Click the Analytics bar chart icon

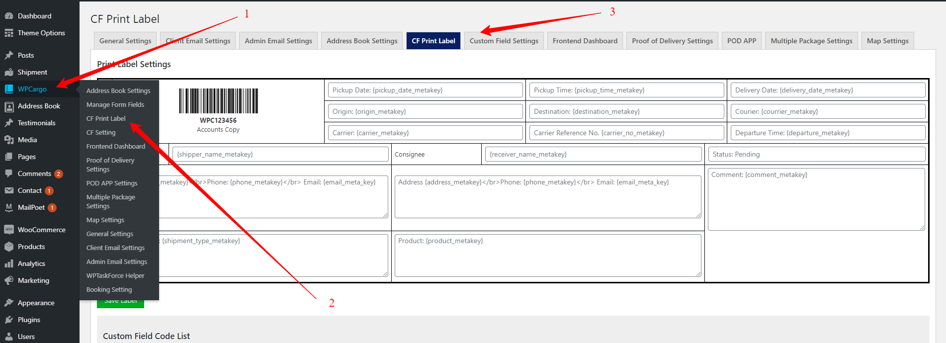[x=9, y=263]
